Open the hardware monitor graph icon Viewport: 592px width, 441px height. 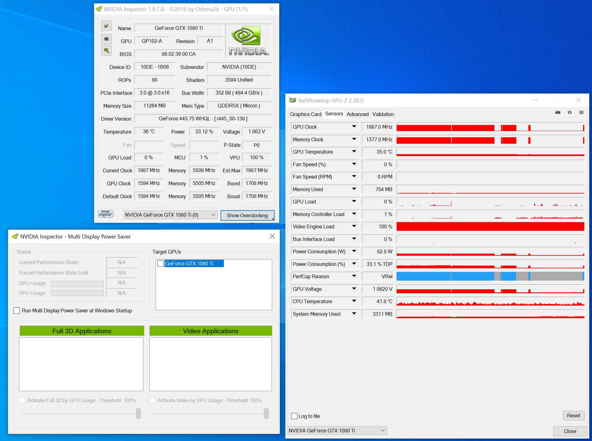106,39
